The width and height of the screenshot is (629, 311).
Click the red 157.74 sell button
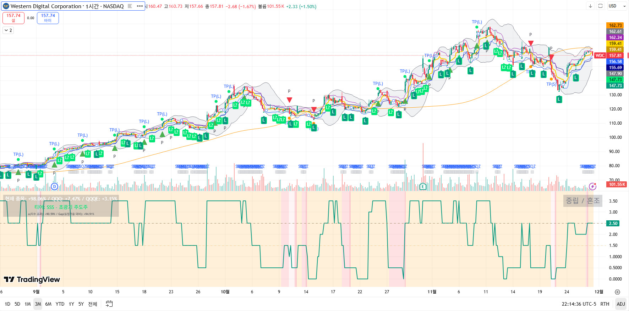(x=13, y=18)
